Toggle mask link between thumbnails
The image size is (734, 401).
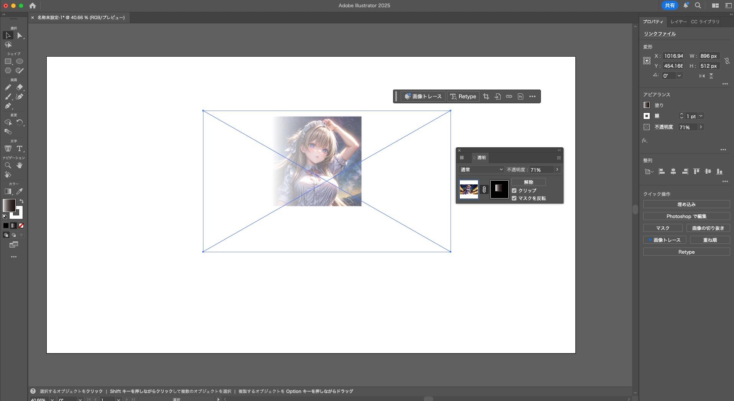[484, 189]
